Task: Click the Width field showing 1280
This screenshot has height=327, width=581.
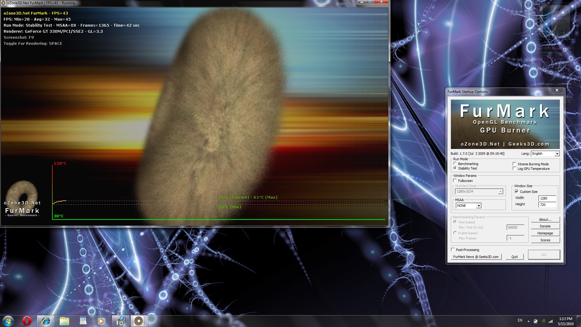Action: point(547,198)
